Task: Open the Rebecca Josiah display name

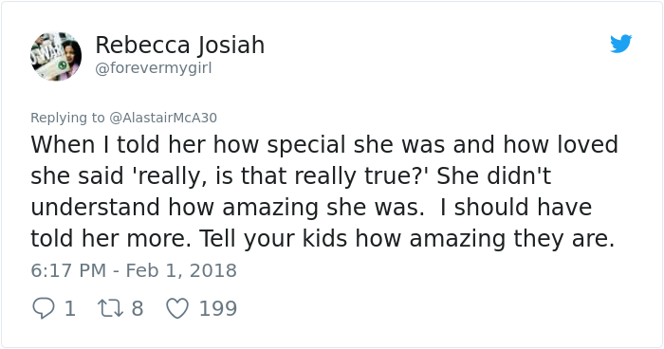Action: 180,45
